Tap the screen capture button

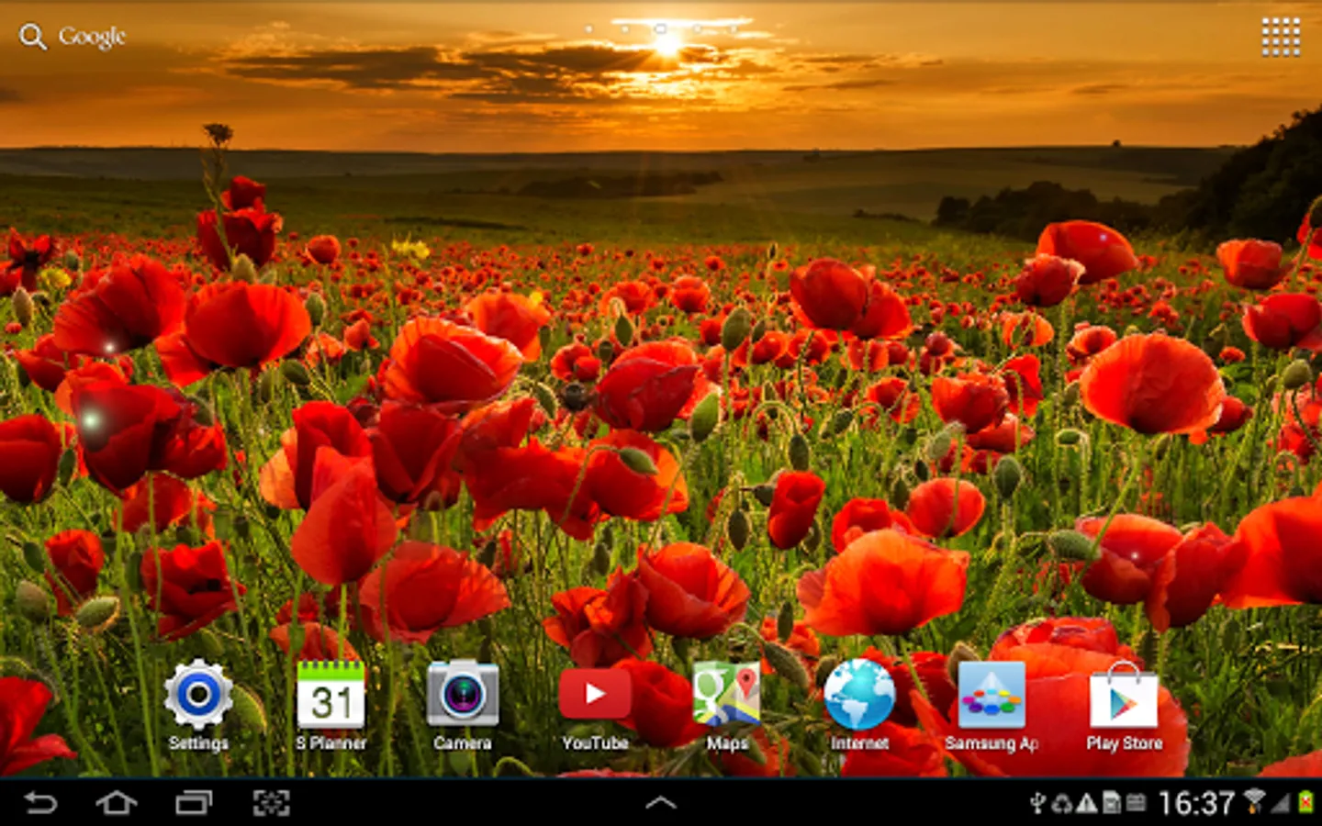tap(272, 803)
